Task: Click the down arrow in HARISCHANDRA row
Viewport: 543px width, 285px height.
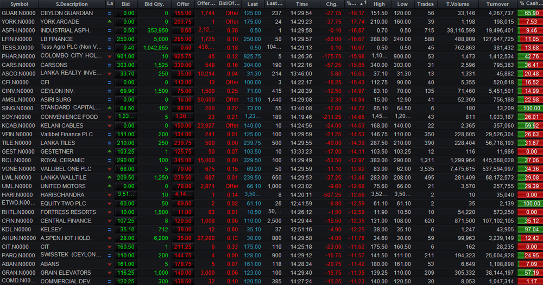Action: pos(110,195)
